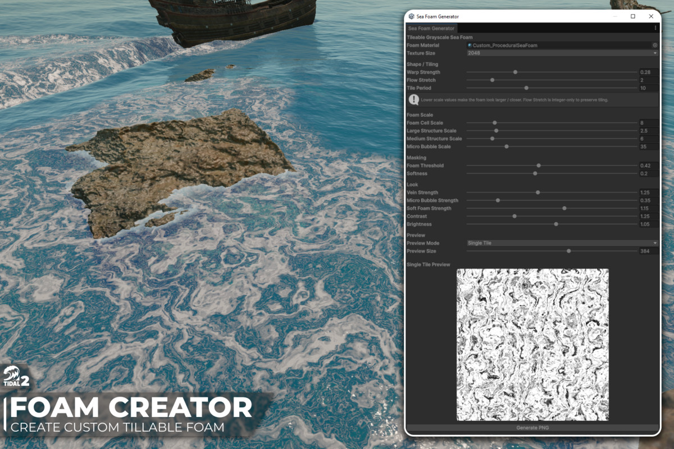Maximize the Sea Foam Generator window
The width and height of the screenshot is (674, 449).
[633, 16]
